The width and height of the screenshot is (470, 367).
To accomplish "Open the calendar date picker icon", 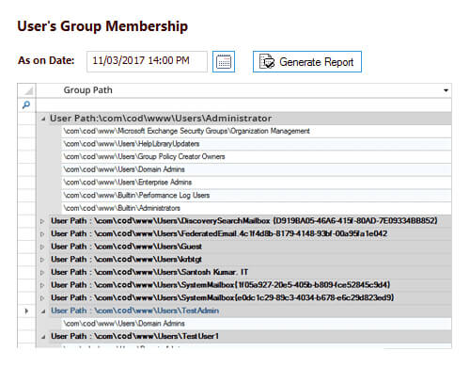I will 224,62.
